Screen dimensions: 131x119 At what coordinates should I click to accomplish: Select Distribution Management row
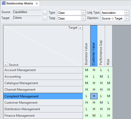[x=43, y=109]
